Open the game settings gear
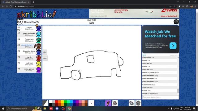 (176, 22)
